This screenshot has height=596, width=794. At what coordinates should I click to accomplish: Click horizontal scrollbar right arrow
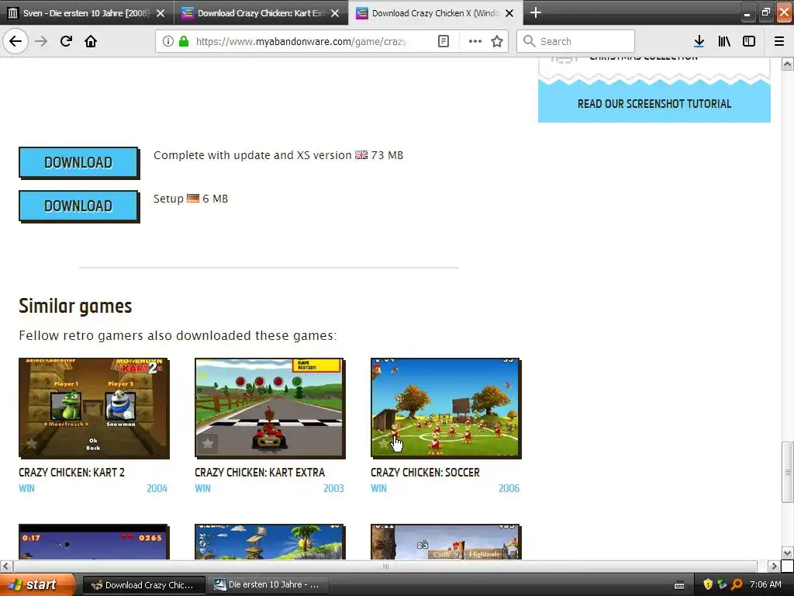pyautogui.click(x=774, y=566)
